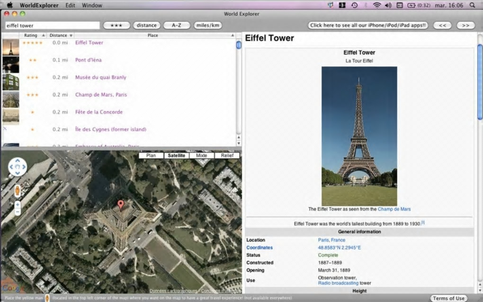Open Spotlight search magnifier in menu bar
Screen dimensions: 483x302
pos(473,5)
